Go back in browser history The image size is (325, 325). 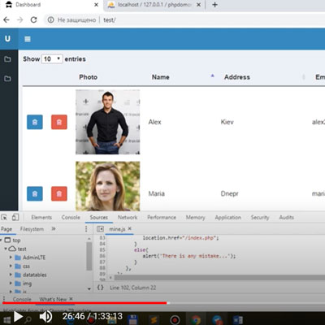(6, 19)
